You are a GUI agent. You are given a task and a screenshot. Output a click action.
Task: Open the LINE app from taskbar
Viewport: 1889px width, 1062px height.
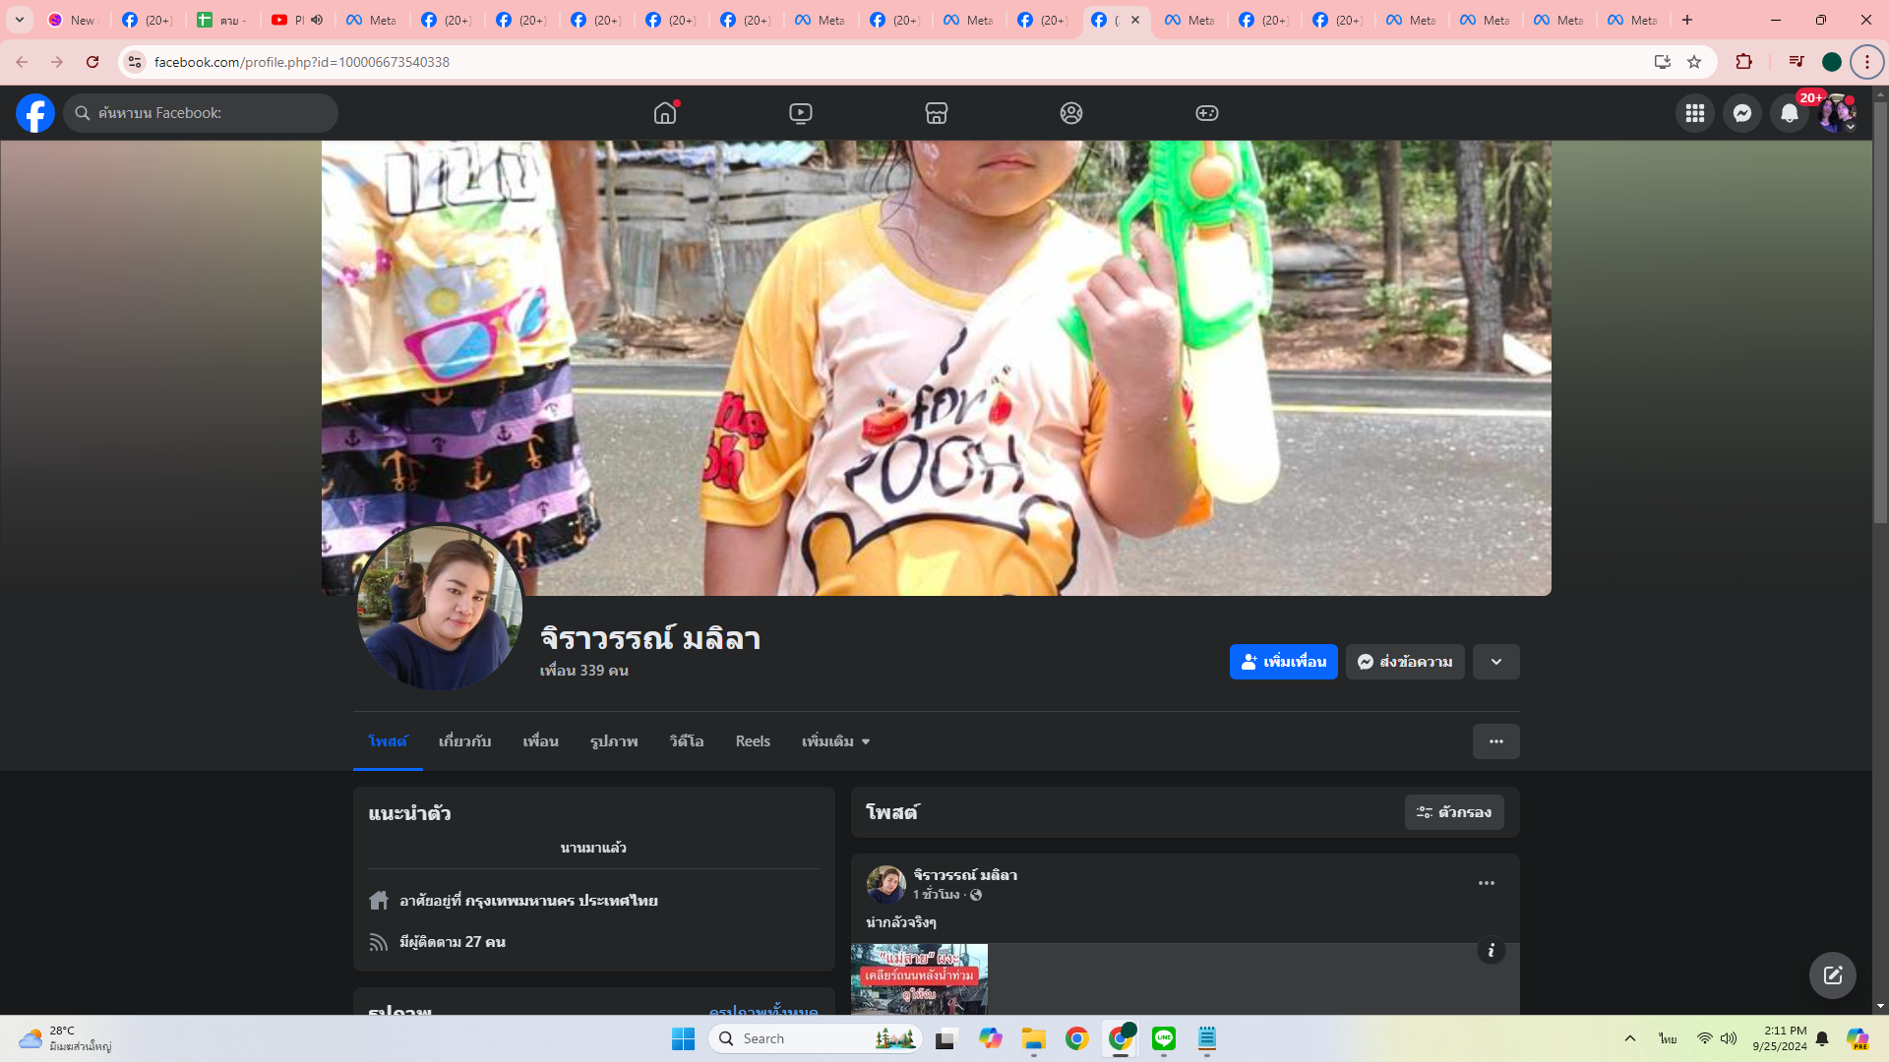[1163, 1038]
